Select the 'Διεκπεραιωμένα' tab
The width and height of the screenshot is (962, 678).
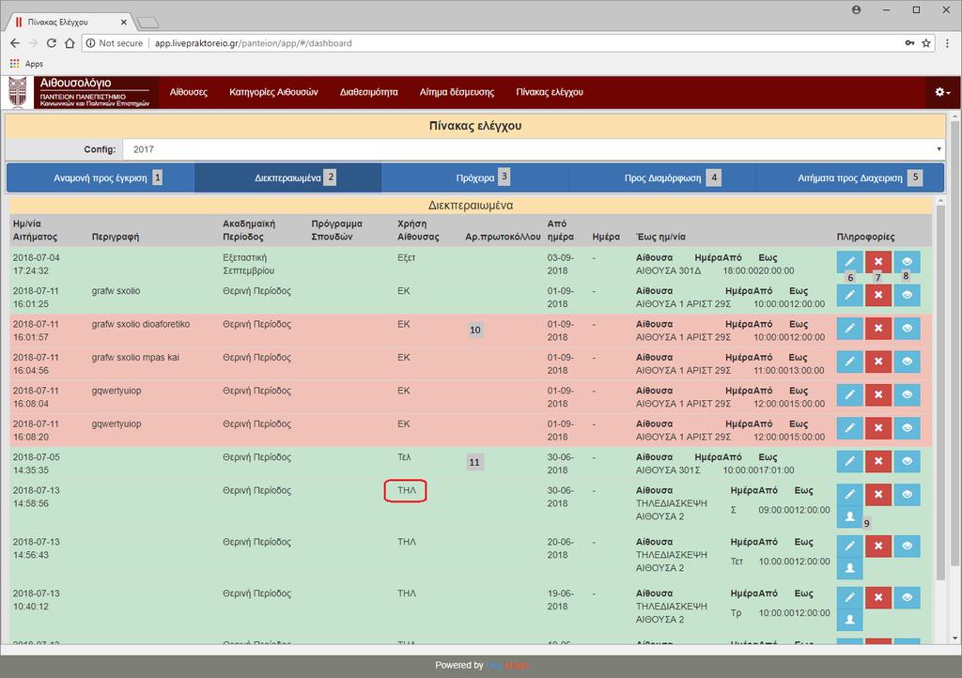287,177
